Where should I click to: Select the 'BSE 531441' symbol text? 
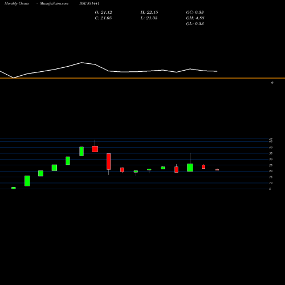pyautogui.click(x=89, y=3)
